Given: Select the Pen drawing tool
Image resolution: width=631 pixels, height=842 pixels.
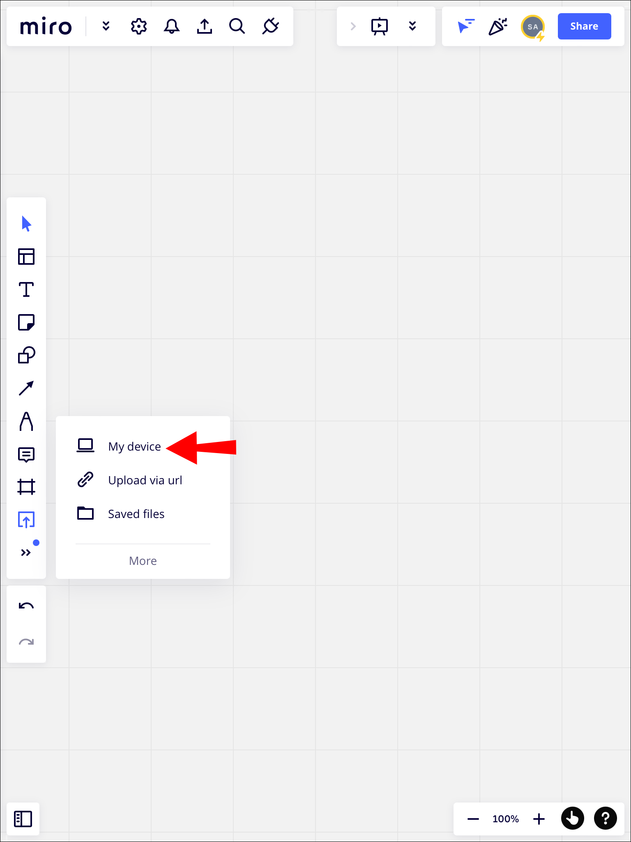Looking at the screenshot, I should tap(26, 421).
